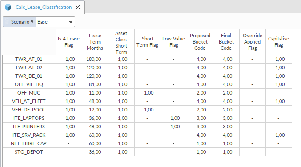This screenshot has width=301, height=167.
Task: Open the Scenario Base dropdown arrow
Action: (x=71, y=22)
